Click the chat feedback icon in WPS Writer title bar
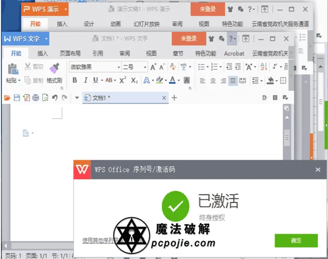This screenshot has height=259, width=328. [x=222, y=39]
